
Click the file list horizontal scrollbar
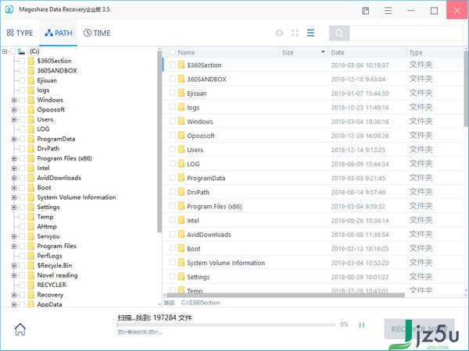click(x=285, y=295)
